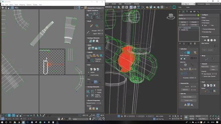Expand the Editable Poly modifier stack item
221x124 pixels.
coord(180,30)
